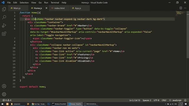Switch to the index.html tab
The height and width of the screenshot is (106, 189).
click(59, 8)
